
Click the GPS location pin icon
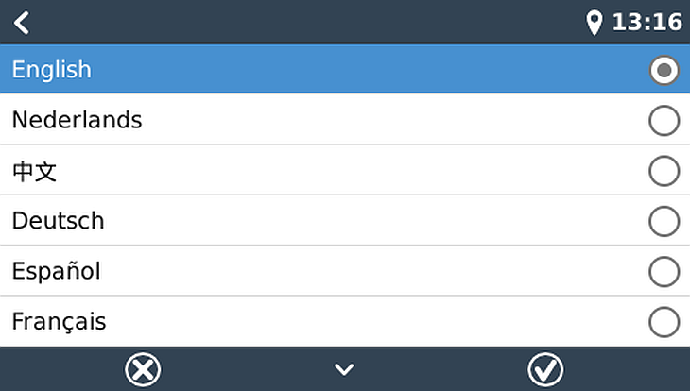point(595,23)
